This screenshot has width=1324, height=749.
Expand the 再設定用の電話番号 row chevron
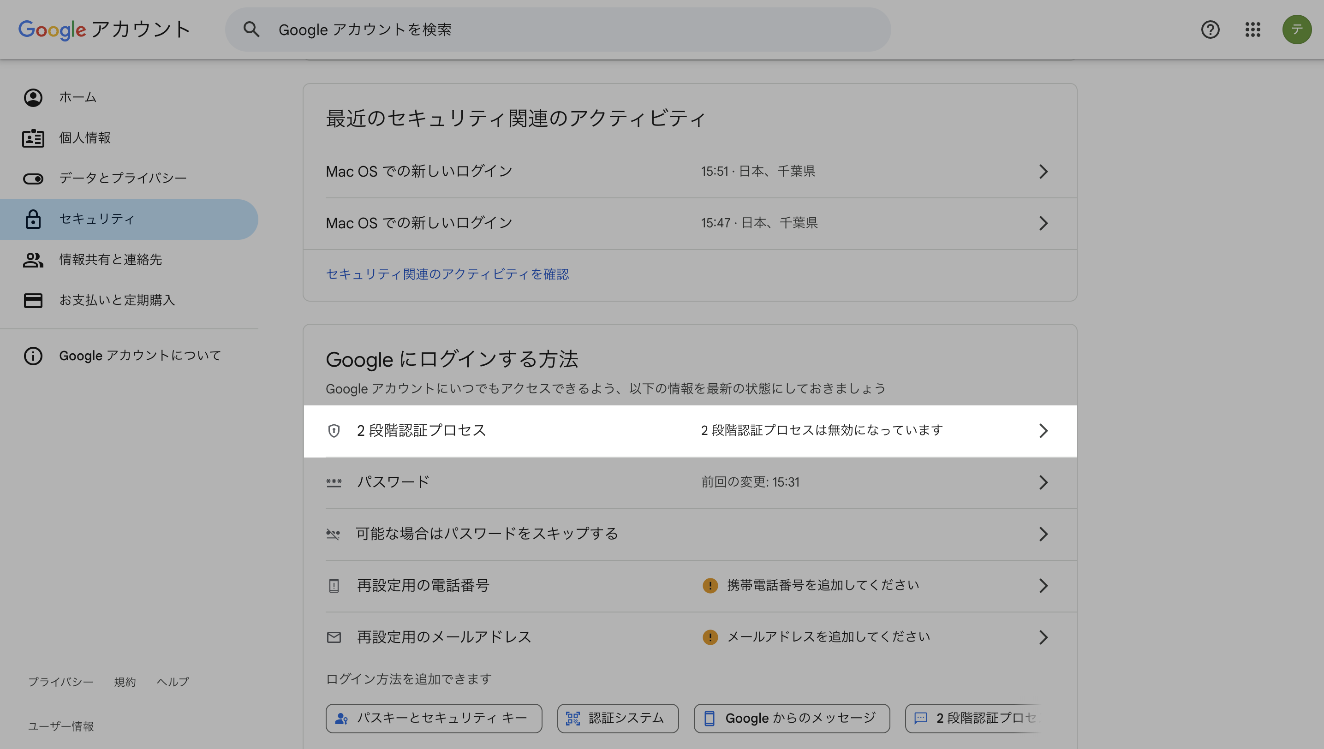1043,585
